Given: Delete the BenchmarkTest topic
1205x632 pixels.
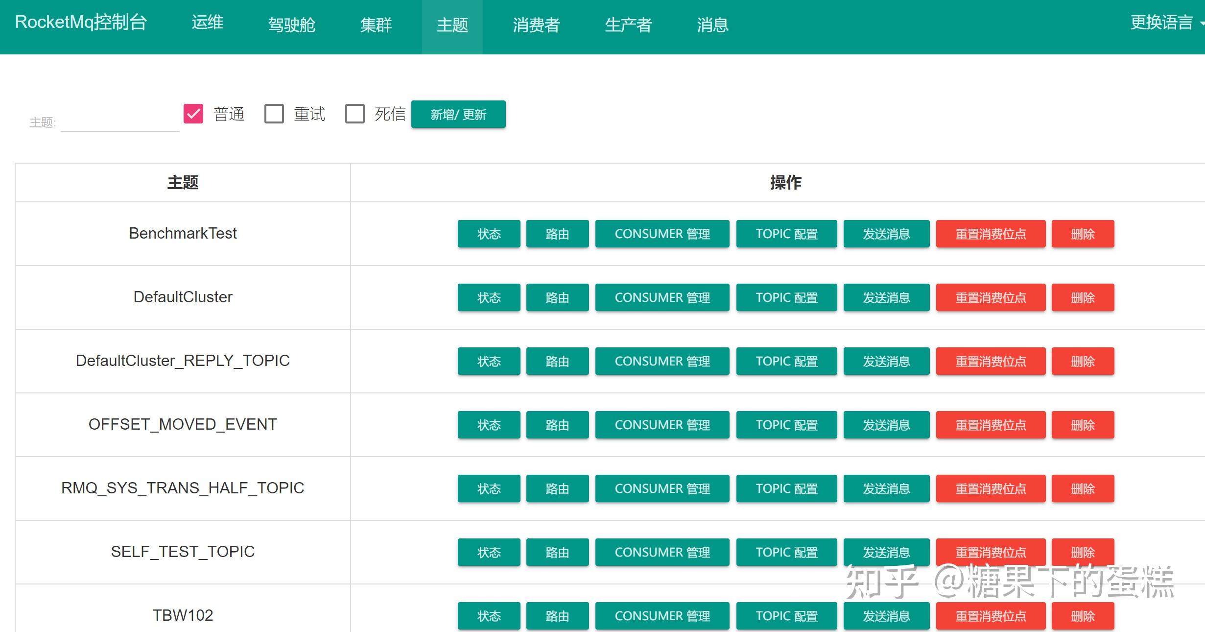Looking at the screenshot, I should [1083, 234].
